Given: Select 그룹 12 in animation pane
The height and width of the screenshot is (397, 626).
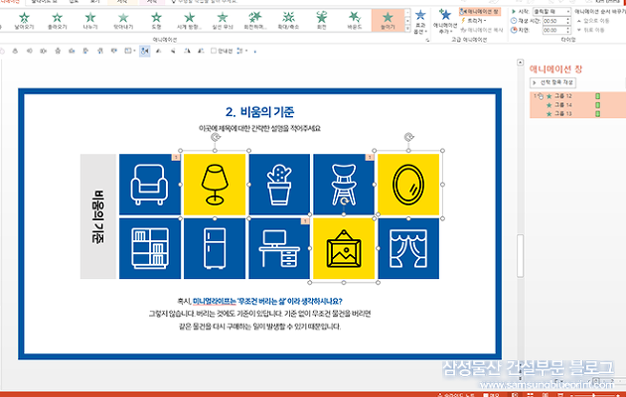Looking at the screenshot, I should point(577,96).
